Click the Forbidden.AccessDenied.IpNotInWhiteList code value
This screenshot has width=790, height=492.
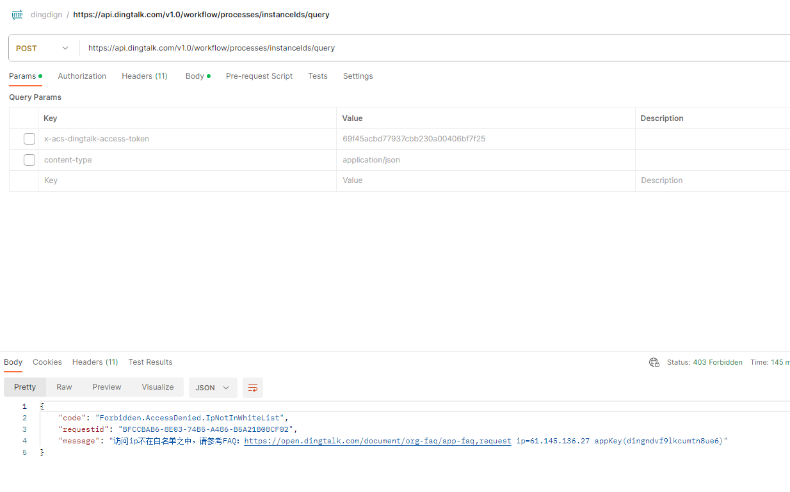point(190,418)
